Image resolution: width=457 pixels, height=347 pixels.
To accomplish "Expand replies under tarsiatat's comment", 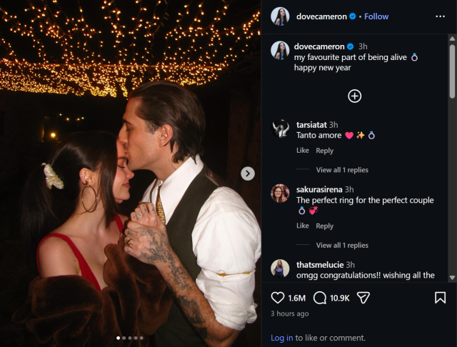I will pos(342,170).
